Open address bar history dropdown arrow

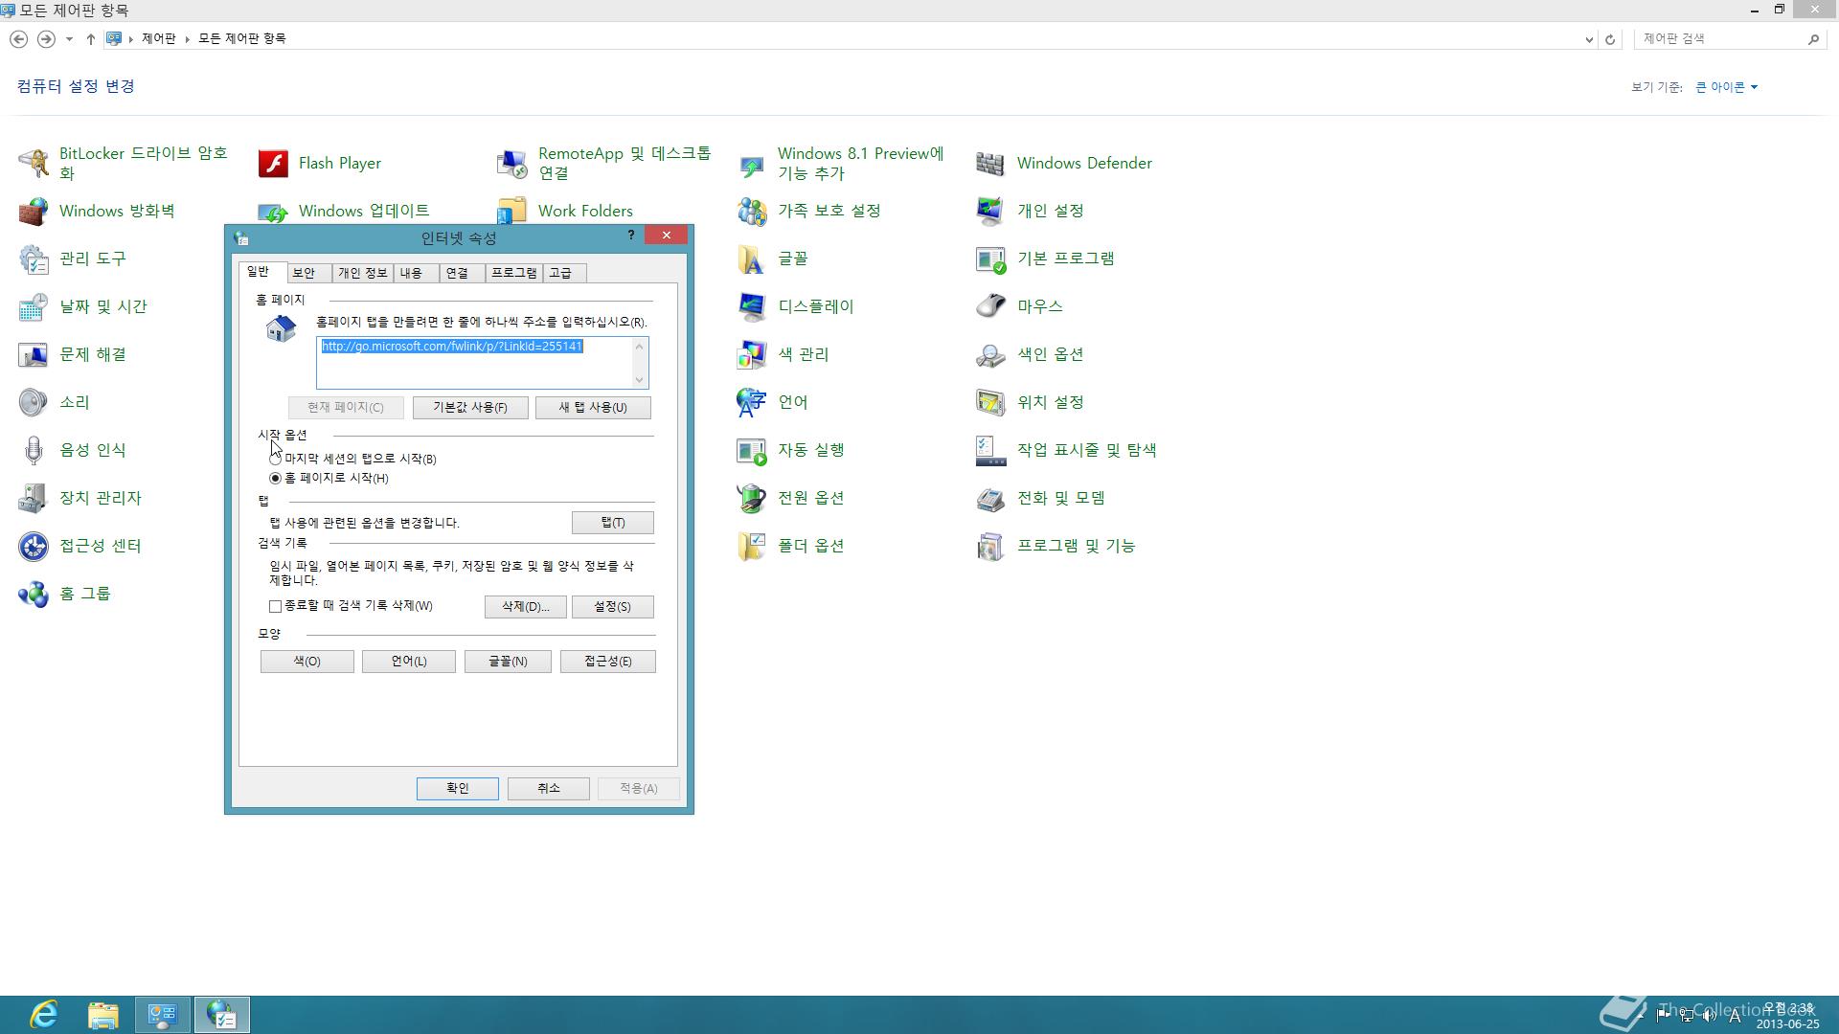pos(1589,39)
